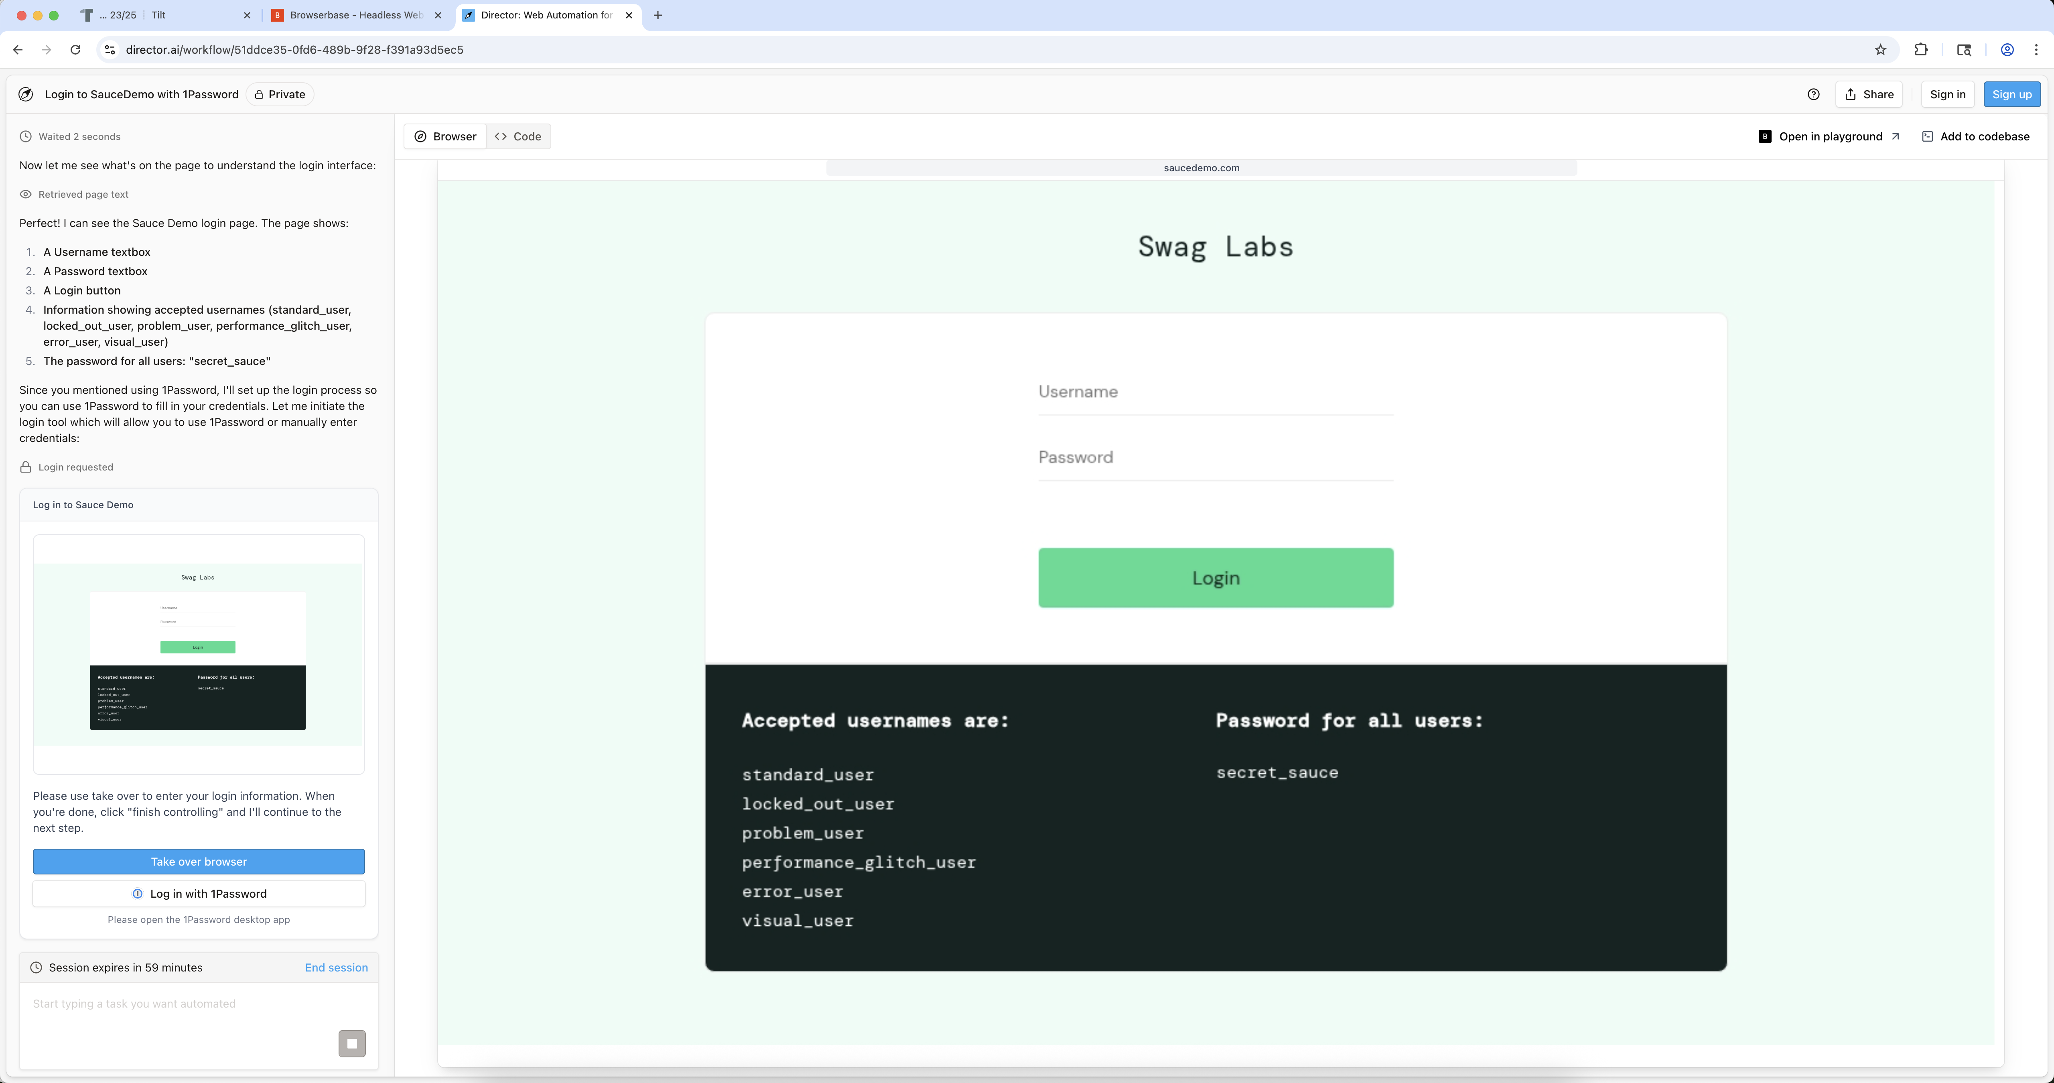Click the Take over browser button
Image resolution: width=2054 pixels, height=1083 pixels.
pyautogui.click(x=199, y=861)
